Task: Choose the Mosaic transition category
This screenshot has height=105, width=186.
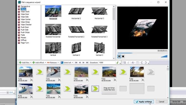Action: point(23,38)
